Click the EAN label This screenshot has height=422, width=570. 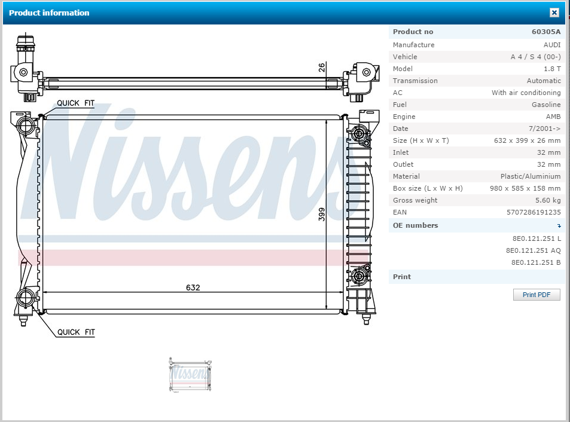400,212
